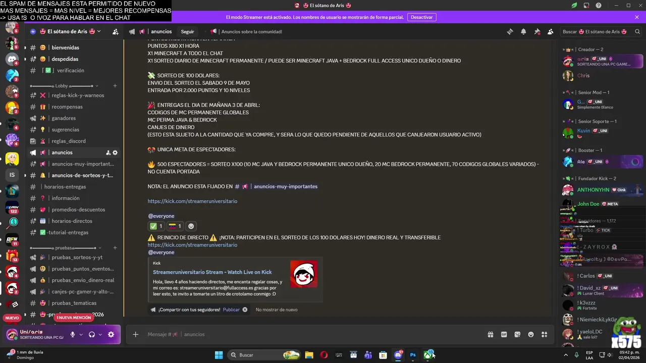
Task: Open the Threads icon in channel header
Action: [510, 31]
